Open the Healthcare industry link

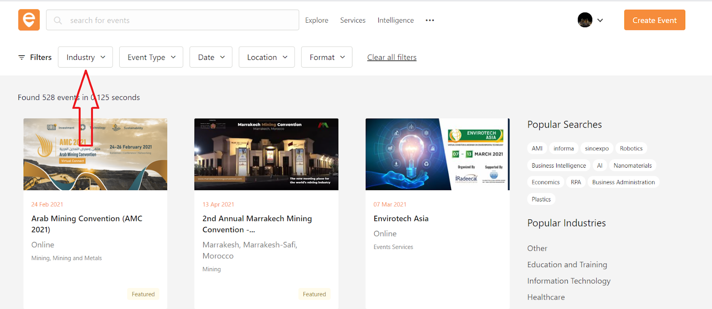tap(546, 297)
